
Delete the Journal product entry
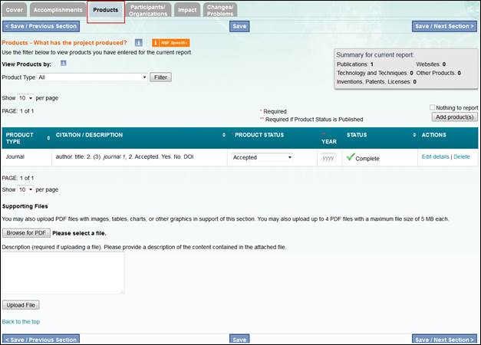click(461, 156)
